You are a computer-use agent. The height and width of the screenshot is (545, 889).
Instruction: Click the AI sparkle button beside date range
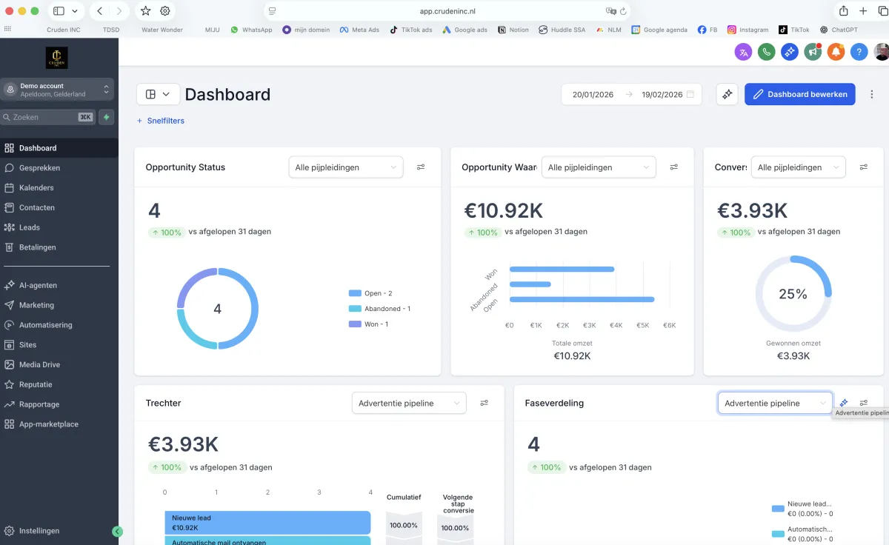[727, 95]
